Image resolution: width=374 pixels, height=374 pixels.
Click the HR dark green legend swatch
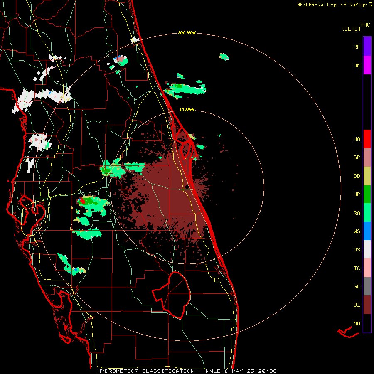pos(367,194)
